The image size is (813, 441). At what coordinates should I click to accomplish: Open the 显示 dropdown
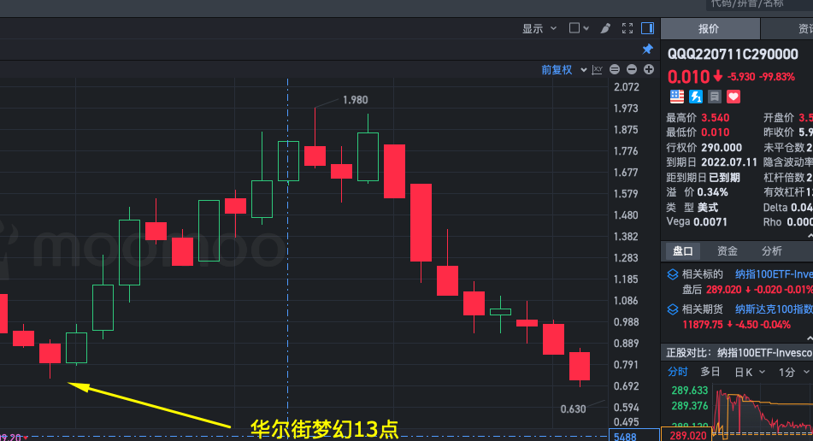pos(539,28)
